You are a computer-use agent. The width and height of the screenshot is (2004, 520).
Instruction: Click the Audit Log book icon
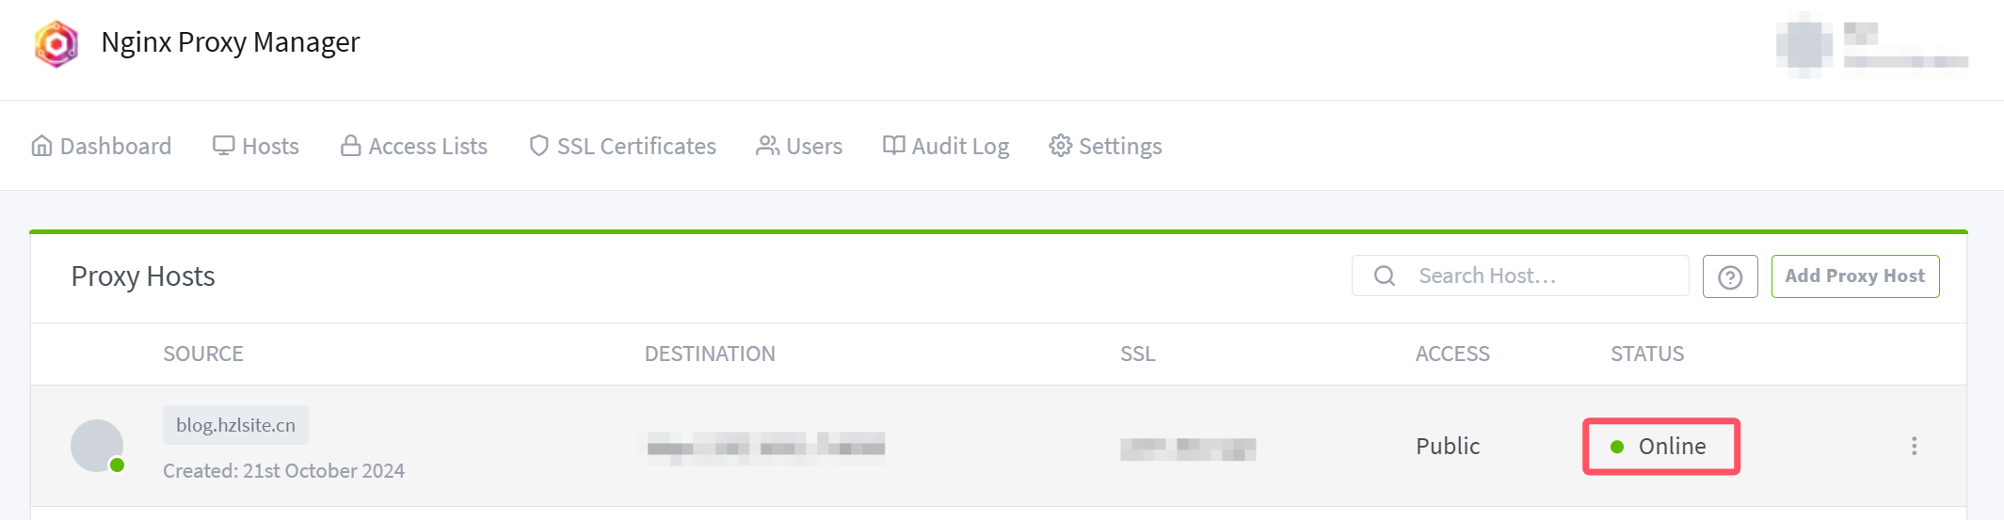[893, 146]
